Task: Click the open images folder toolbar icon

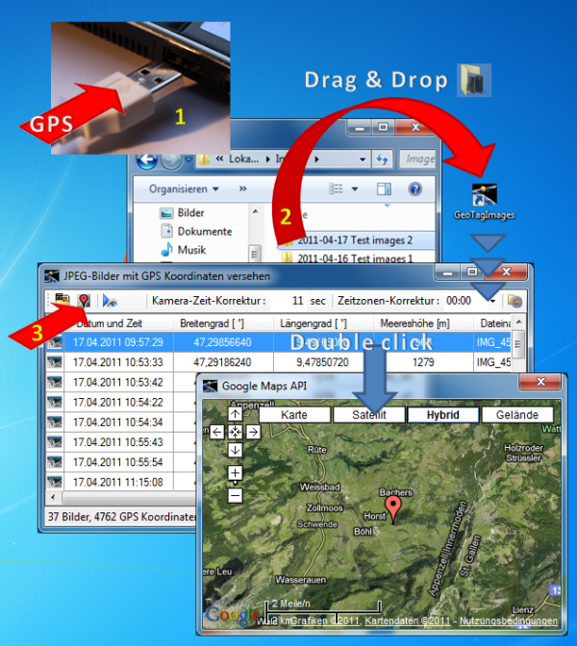Action: point(63,300)
